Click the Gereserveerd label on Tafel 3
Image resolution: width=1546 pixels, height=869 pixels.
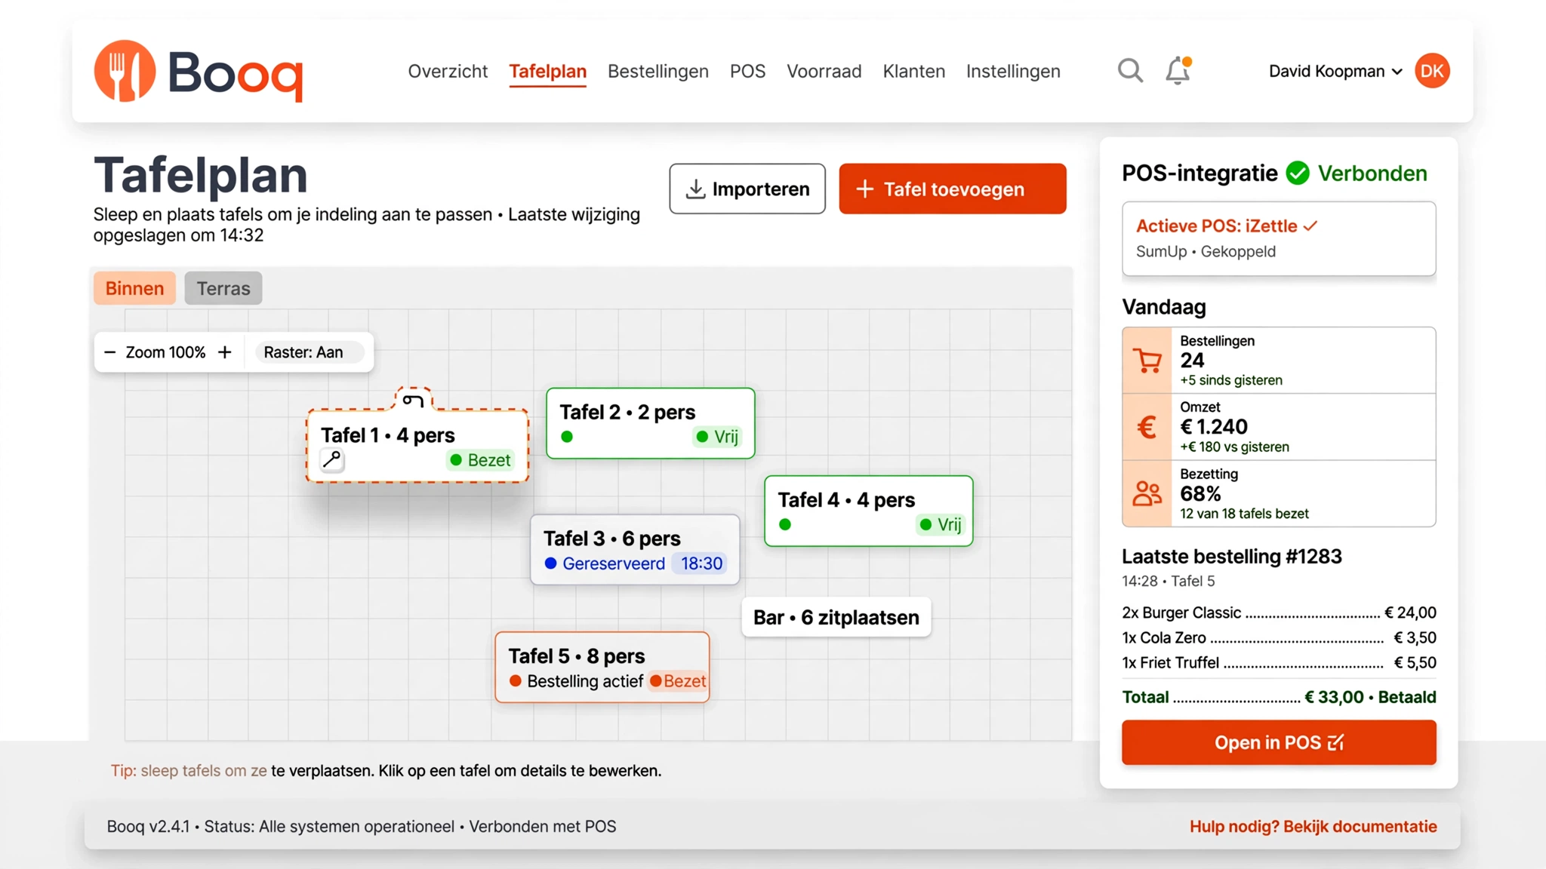tap(614, 563)
